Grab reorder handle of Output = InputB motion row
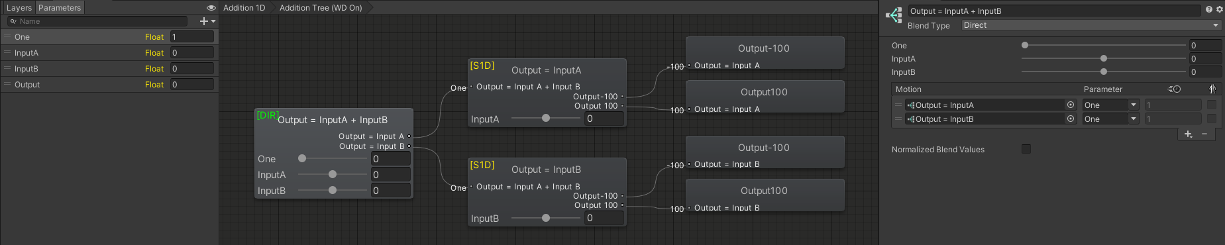 [x=898, y=119]
